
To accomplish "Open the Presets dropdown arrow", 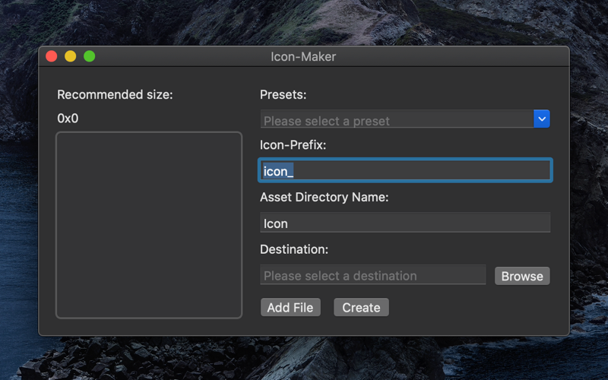I will pyautogui.click(x=542, y=119).
